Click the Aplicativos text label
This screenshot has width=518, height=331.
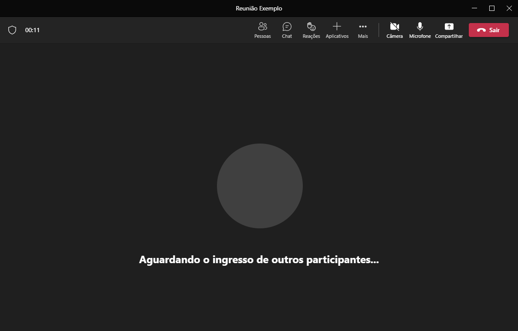pos(337,37)
